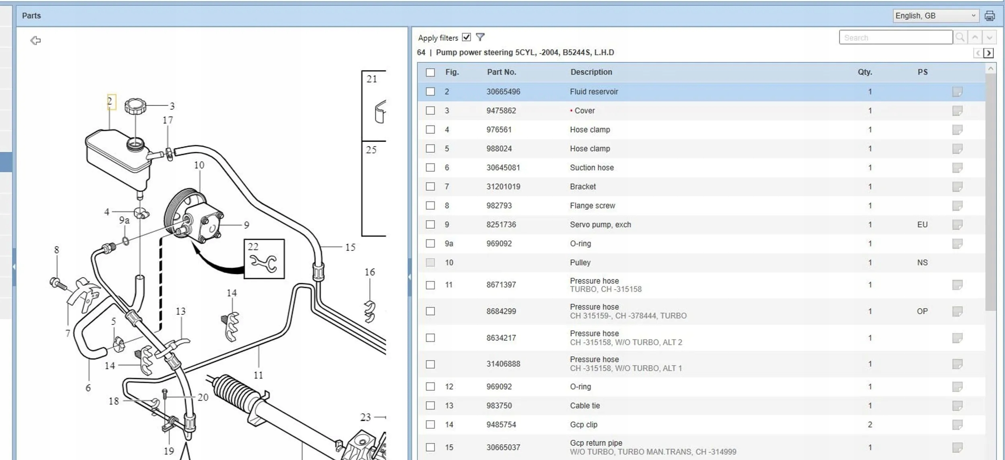This screenshot has width=1005, height=460.
Task: Click the back arrow above the diagram
Action: tap(35, 40)
